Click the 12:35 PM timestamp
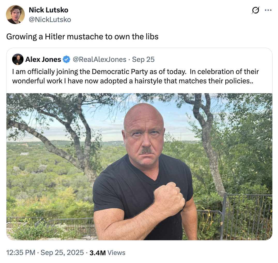278x263 pixels. pyautogui.click(x=21, y=253)
